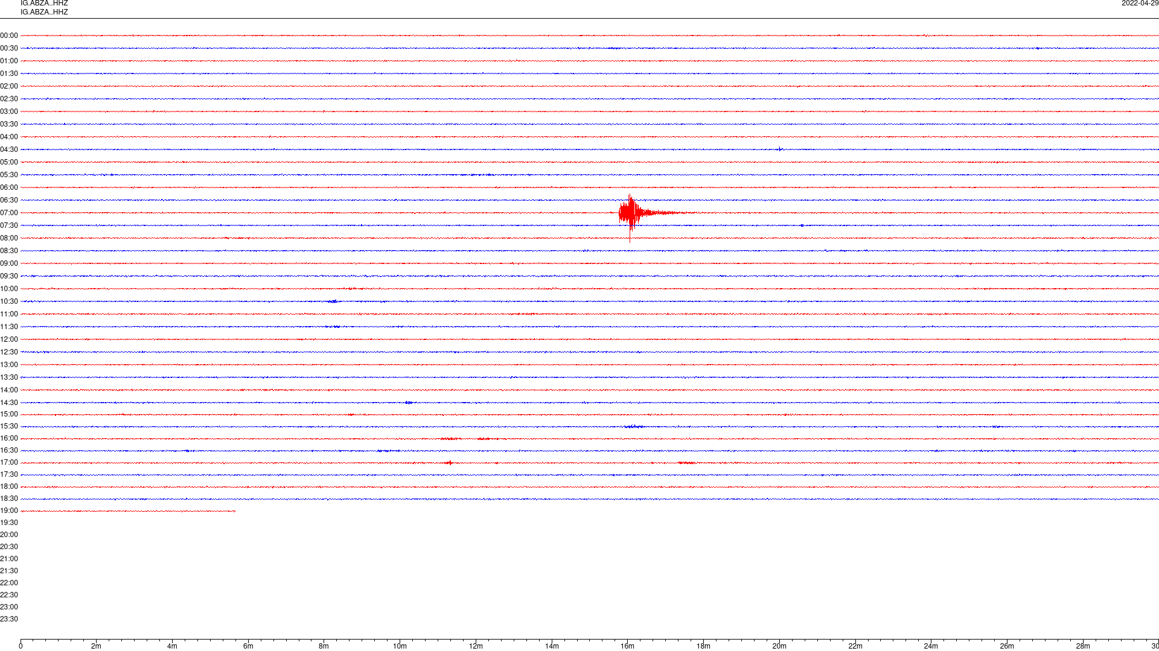
Task: Select the 01:00 row label
Action: pyautogui.click(x=9, y=61)
